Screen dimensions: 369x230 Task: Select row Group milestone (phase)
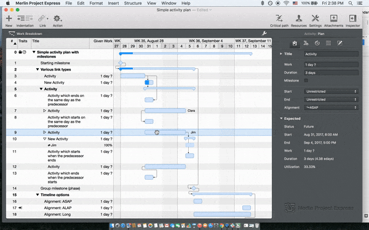pos(139,188)
